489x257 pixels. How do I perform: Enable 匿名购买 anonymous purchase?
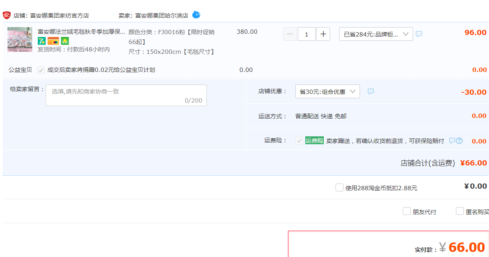[460, 211]
